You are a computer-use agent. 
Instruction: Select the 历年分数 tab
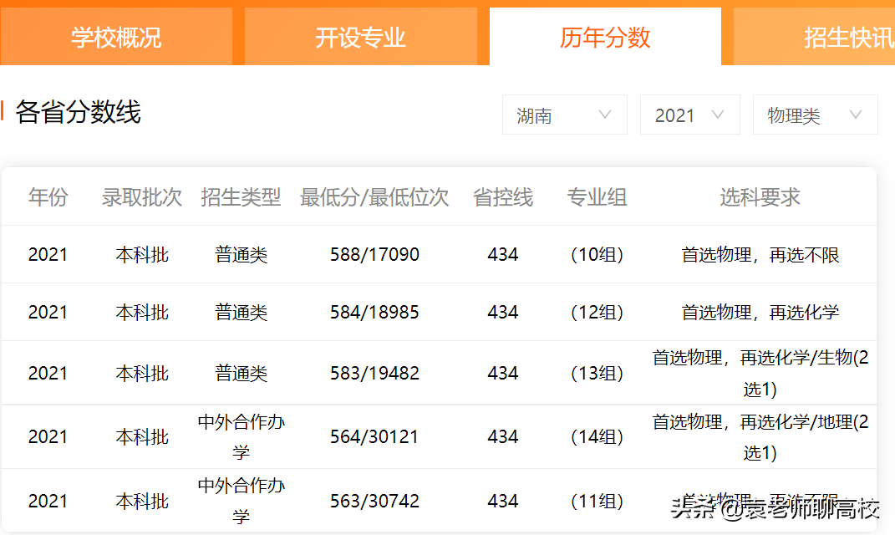(604, 36)
